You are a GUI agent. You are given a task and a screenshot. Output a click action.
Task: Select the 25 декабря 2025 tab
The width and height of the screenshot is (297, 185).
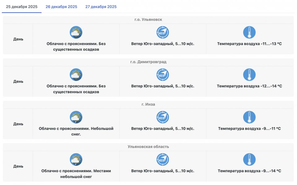[22, 7]
